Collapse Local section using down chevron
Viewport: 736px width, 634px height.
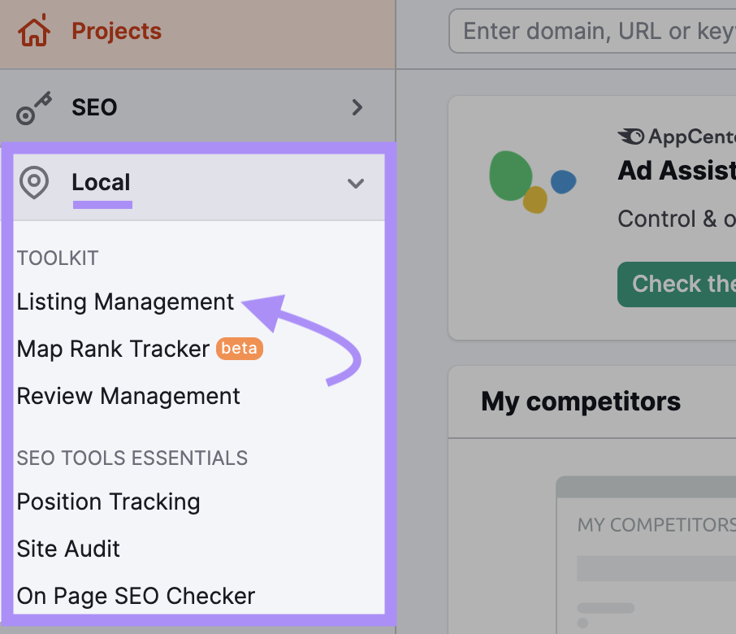[356, 184]
